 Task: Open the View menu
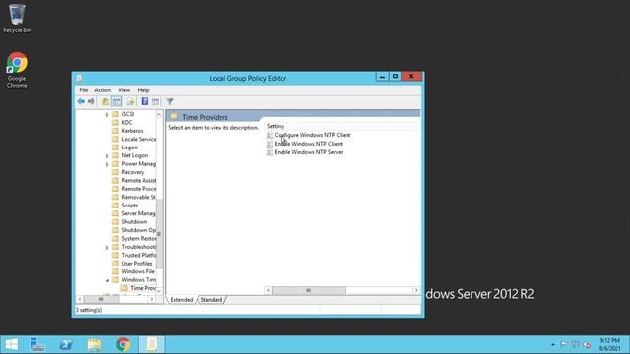point(124,90)
